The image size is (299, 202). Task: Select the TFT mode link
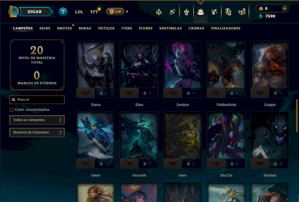pos(94,12)
